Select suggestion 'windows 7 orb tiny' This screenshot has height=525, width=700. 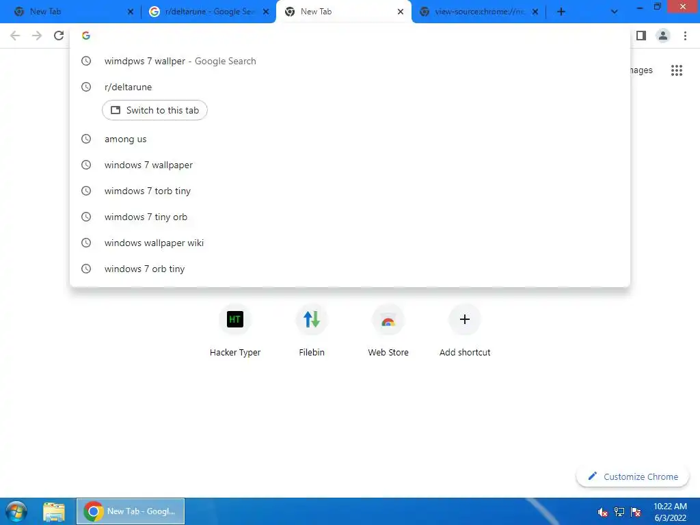pyautogui.click(x=350, y=268)
